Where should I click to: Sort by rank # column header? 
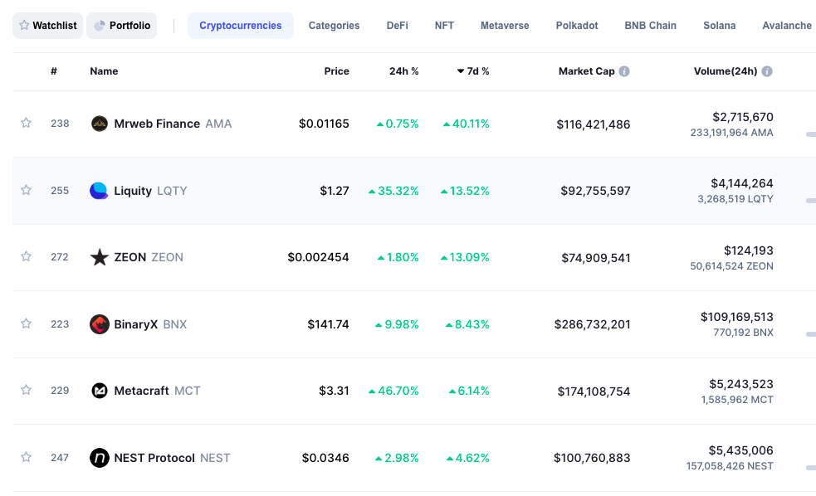click(54, 71)
